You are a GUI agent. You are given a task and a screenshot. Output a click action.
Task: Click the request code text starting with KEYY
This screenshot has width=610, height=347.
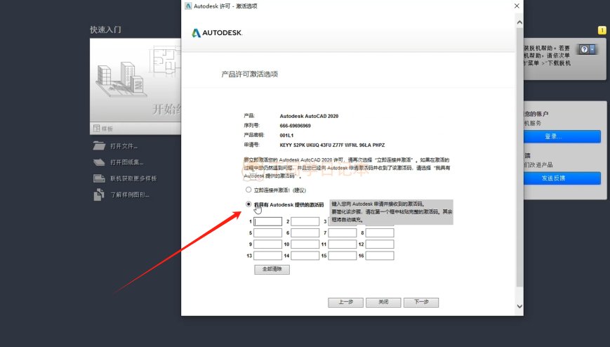tap(332, 145)
